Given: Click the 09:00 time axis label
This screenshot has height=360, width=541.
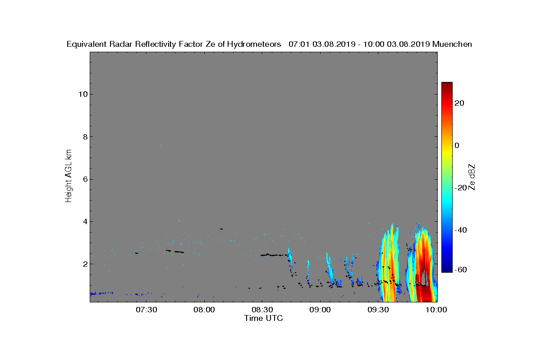Looking at the screenshot, I should [x=321, y=310].
